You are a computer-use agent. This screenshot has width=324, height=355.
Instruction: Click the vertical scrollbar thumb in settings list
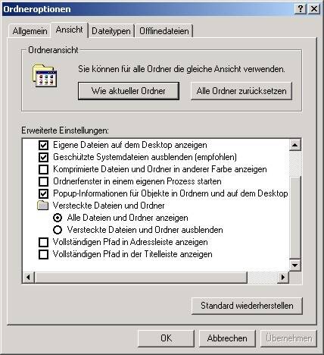(294, 218)
